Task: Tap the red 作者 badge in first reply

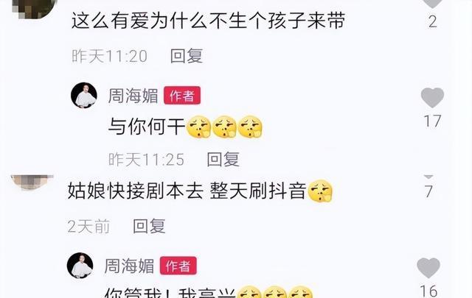Action: (x=182, y=96)
